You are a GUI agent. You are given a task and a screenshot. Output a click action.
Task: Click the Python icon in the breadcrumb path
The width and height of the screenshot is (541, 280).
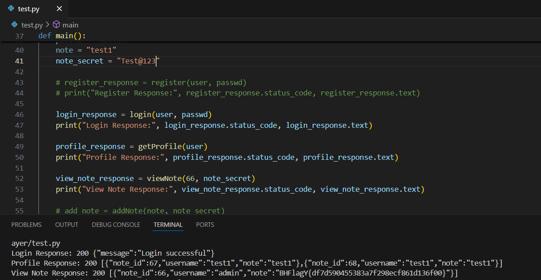pos(14,25)
